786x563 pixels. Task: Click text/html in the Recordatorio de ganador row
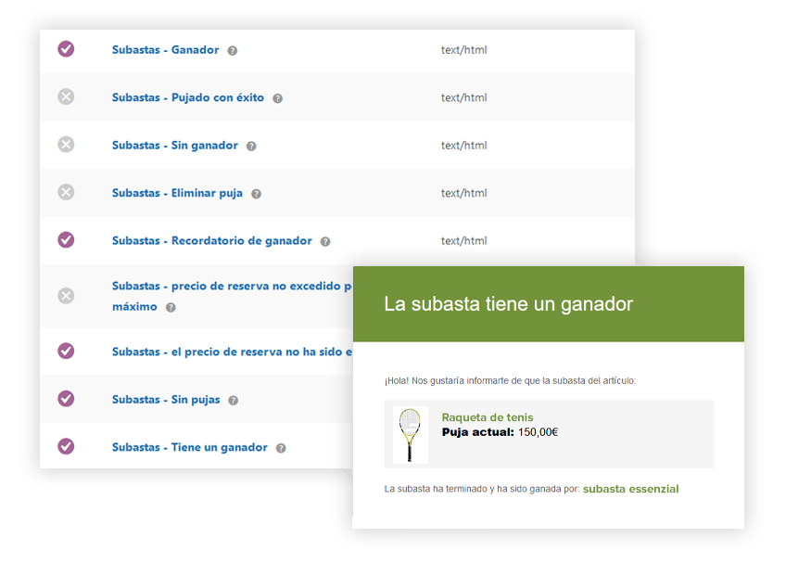(463, 240)
